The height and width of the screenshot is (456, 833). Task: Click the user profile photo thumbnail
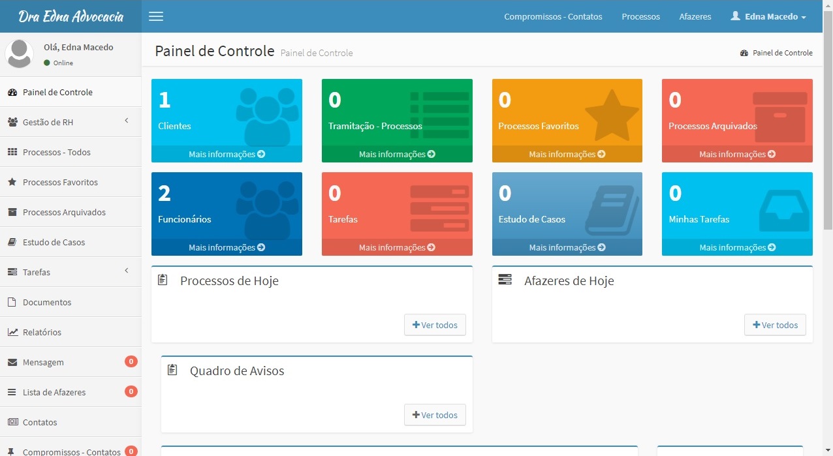[19, 54]
